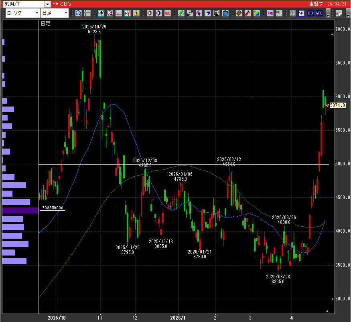Click the small triangle at chart bottom-right
This screenshot has width=351, height=322.
[327, 311]
